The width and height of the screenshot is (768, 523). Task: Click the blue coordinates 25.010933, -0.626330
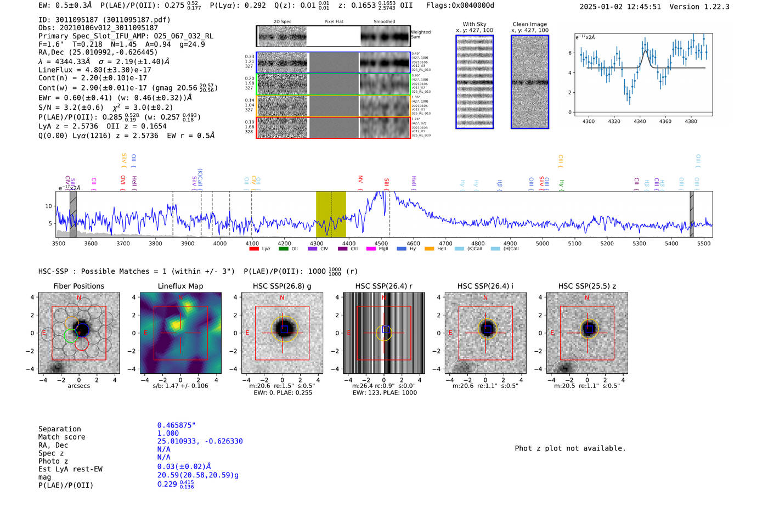tap(200, 441)
